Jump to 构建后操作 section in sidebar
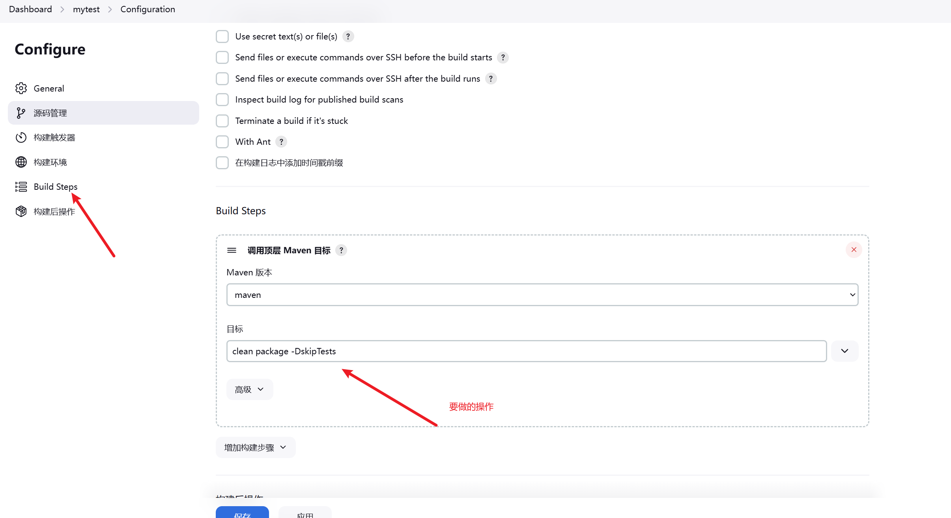The width and height of the screenshot is (951, 518). pyautogui.click(x=103, y=211)
